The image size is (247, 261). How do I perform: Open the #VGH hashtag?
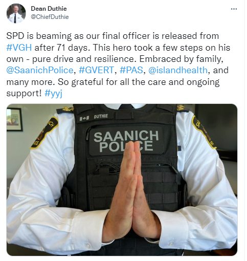[x=19, y=48]
